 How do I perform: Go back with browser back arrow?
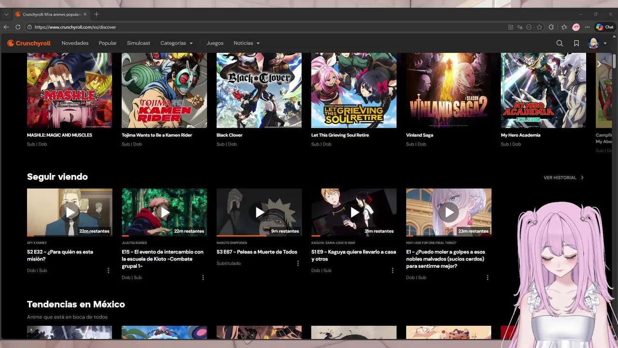pyautogui.click(x=6, y=27)
